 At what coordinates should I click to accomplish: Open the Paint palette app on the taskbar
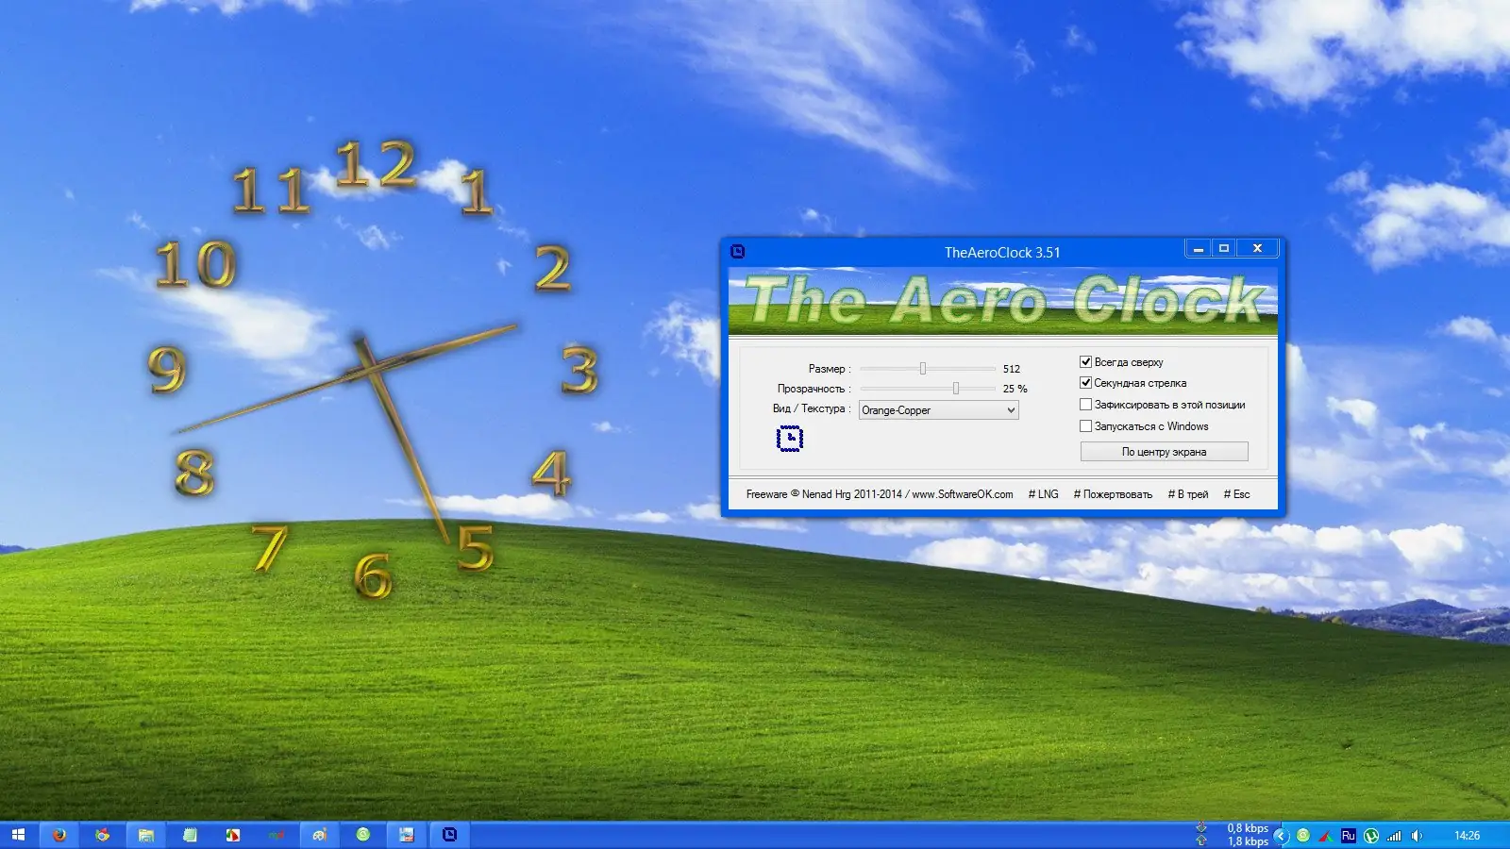318,835
